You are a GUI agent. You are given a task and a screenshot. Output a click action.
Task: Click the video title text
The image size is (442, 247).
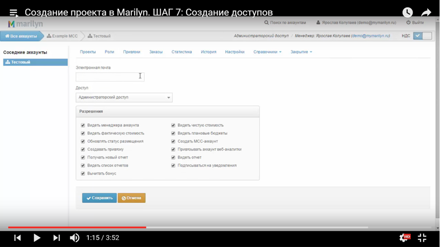coord(148,13)
